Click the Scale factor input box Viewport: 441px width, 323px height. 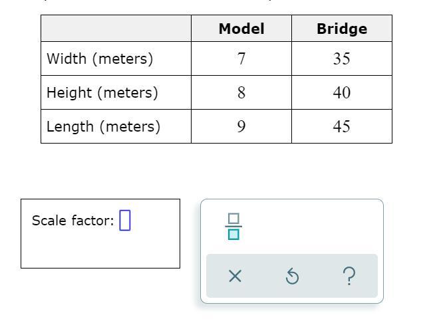(125, 221)
